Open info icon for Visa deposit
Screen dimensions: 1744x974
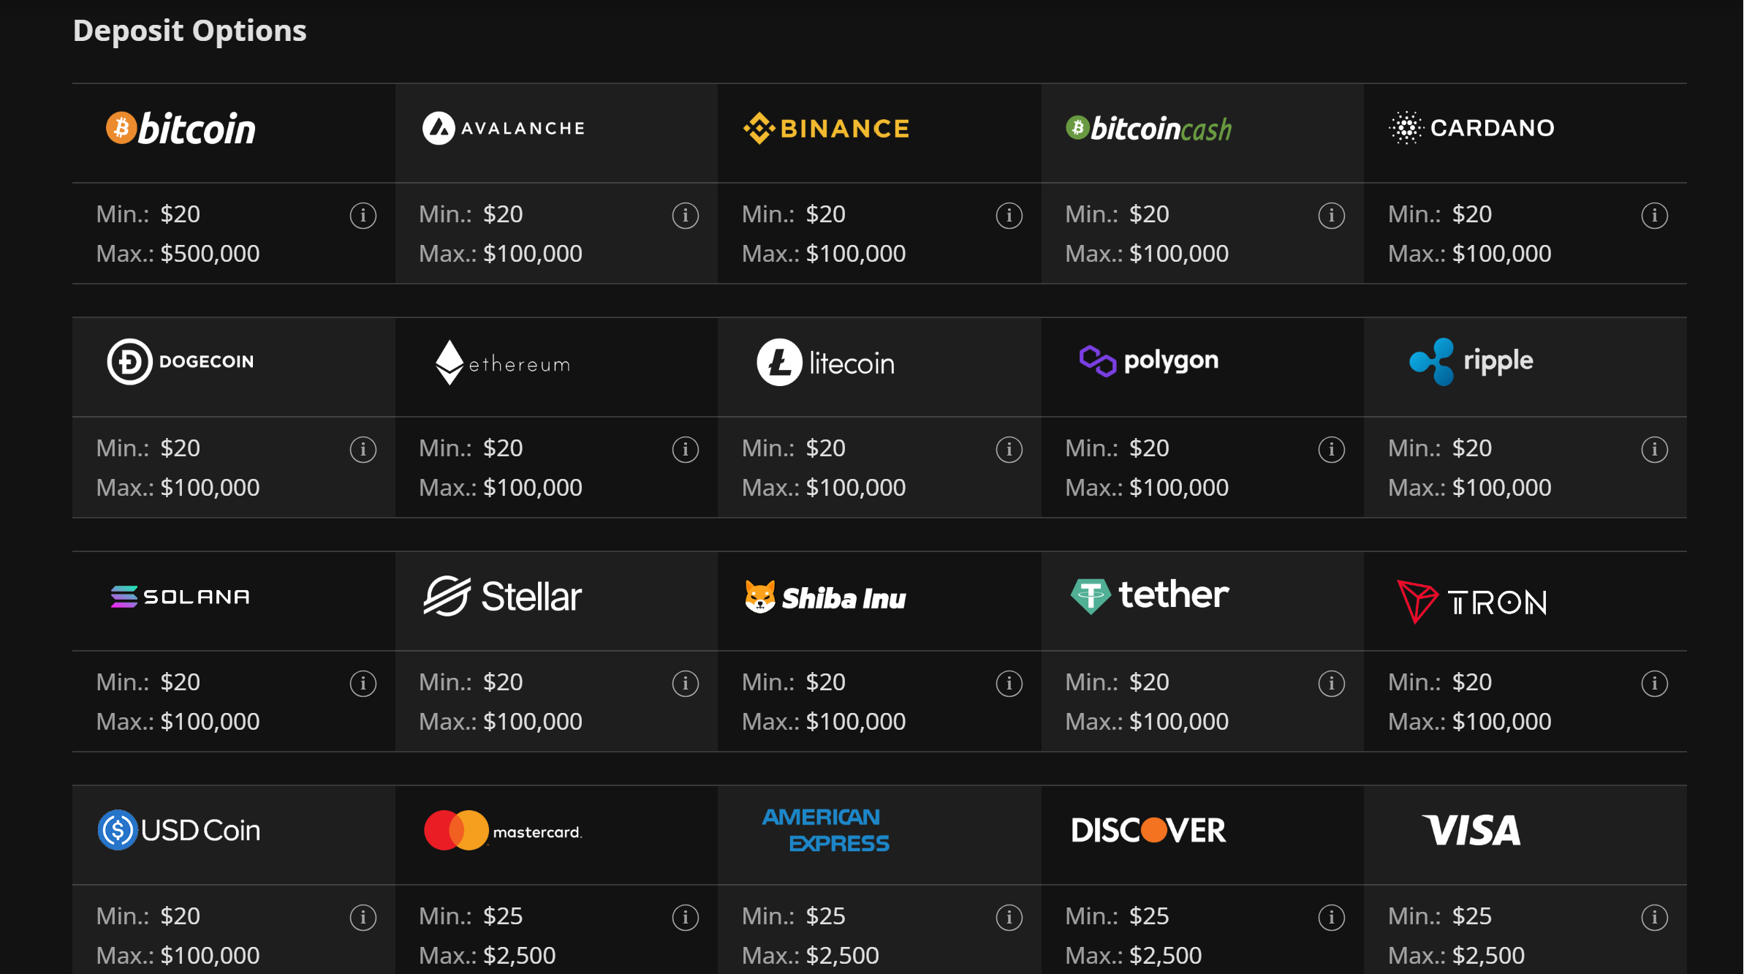(x=1655, y=918)
